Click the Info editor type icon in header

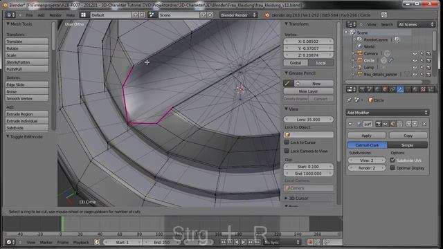coord(10,15)
